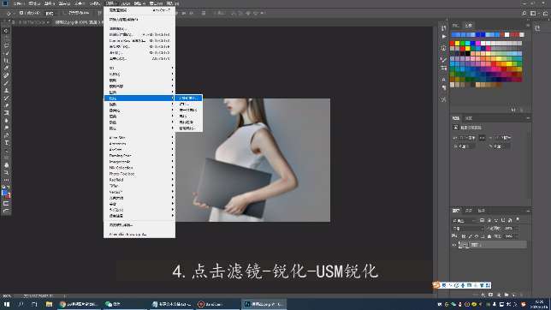Open the Windows Start menu
Viewport: 551px width, 310px height.
coord(7,304)
